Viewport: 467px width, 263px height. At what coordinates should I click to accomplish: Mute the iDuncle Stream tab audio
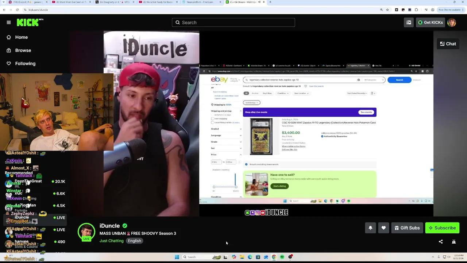tap(259, 2)
